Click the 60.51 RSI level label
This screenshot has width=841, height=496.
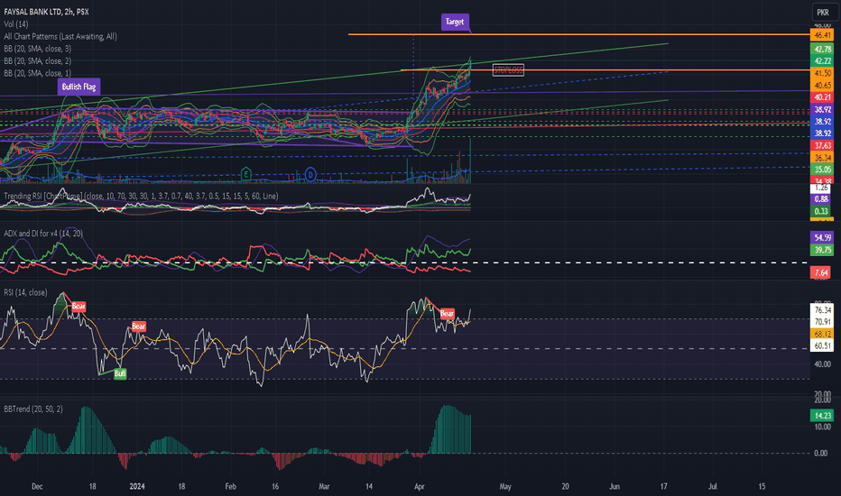pos(822,346)
